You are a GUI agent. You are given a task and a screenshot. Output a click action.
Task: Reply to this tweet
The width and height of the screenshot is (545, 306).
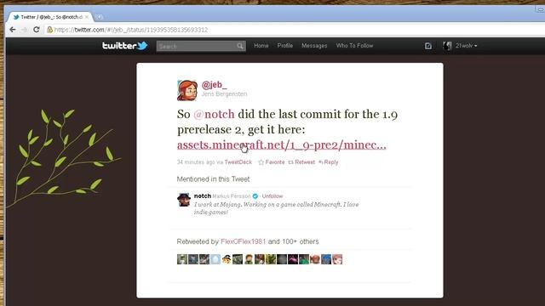point(329,162)
